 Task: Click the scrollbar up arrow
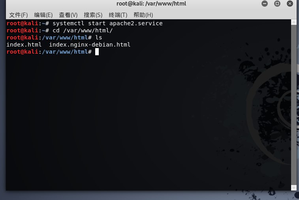click(293, 22)
